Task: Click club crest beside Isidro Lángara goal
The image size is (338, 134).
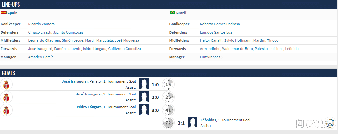Action: click(6, 110)
